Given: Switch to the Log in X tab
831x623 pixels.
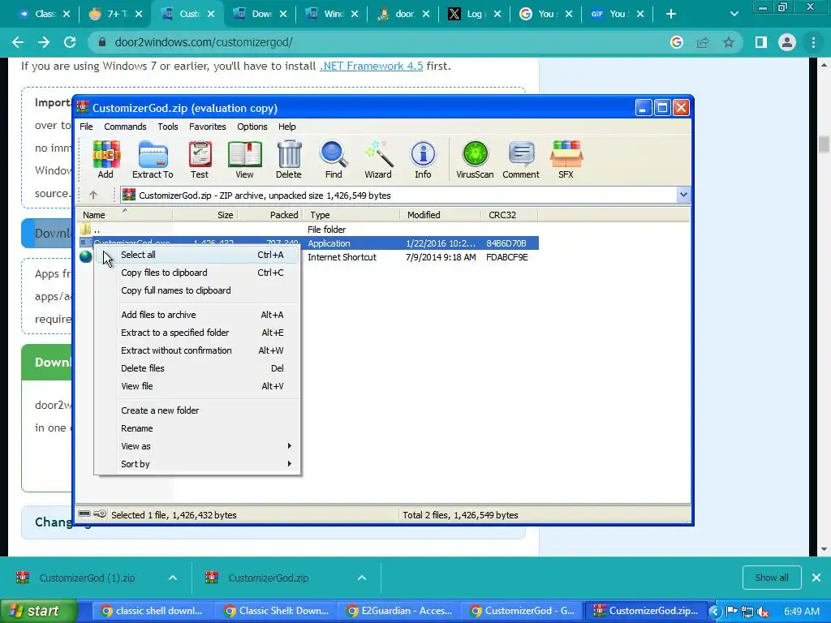Looking at the screenshot, I should (474, 14).
